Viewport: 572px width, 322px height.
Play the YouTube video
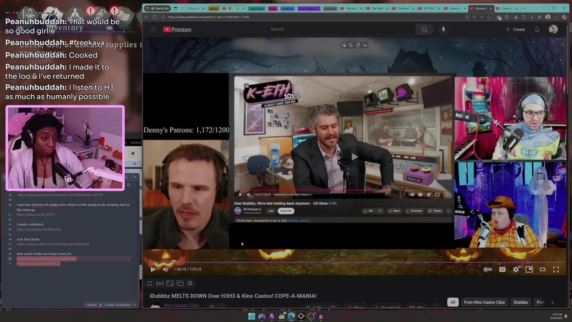[x=153, y=269]
